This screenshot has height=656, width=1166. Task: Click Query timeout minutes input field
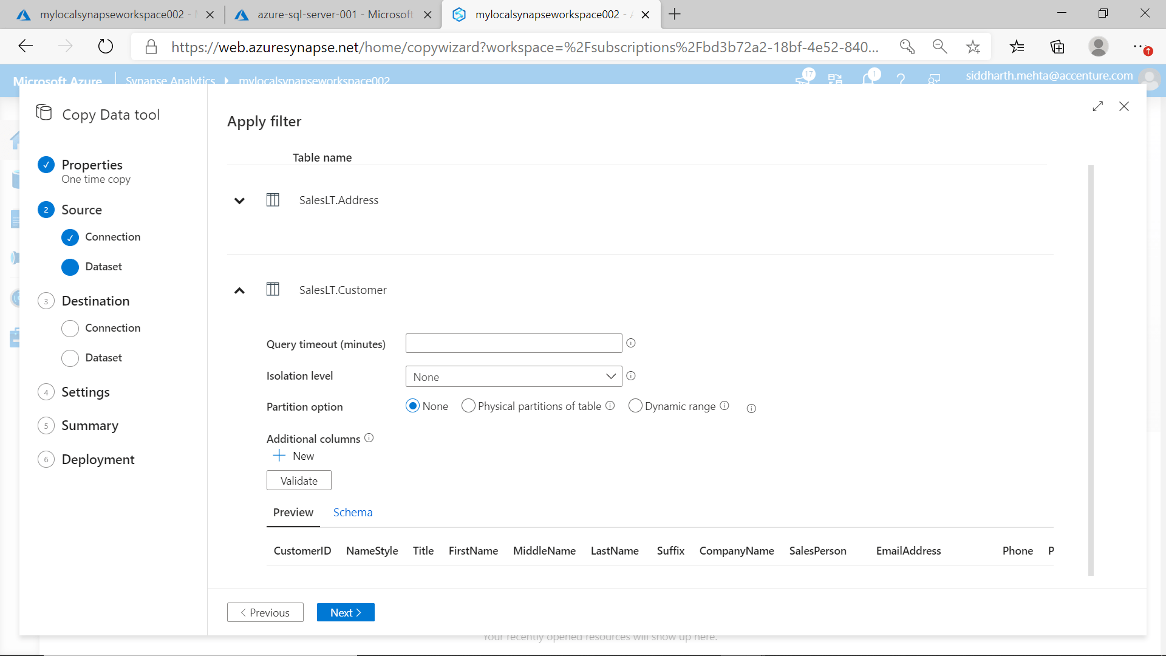514,343
